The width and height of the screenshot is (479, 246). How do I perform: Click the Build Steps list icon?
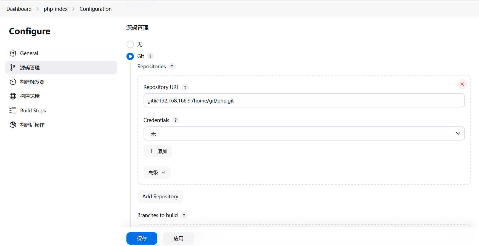(13, 110)
